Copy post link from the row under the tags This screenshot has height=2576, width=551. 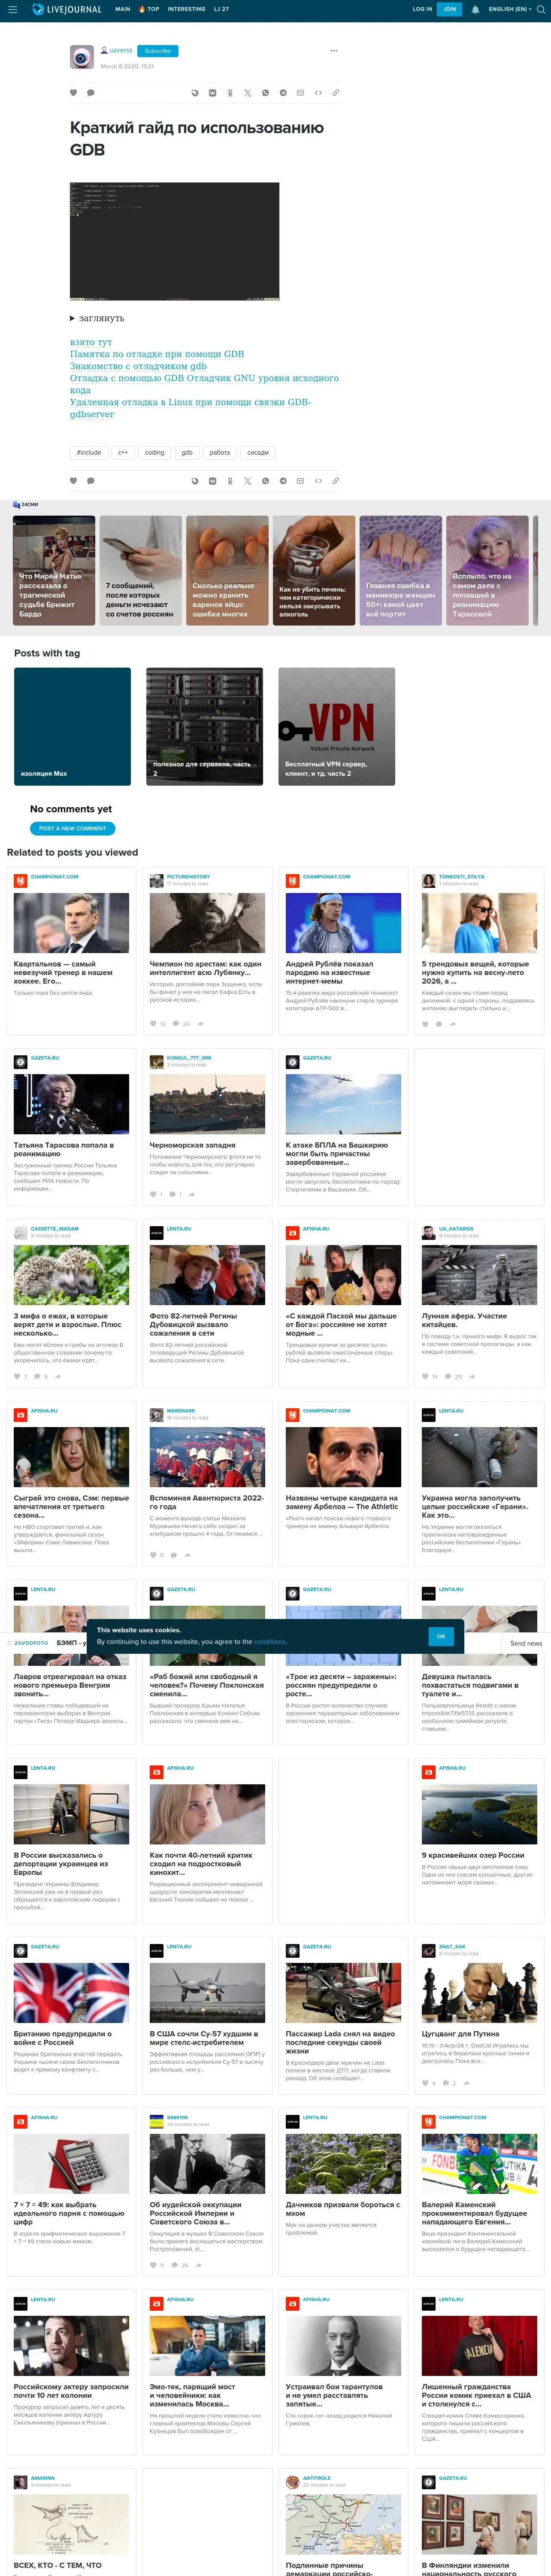pos(335,481)
